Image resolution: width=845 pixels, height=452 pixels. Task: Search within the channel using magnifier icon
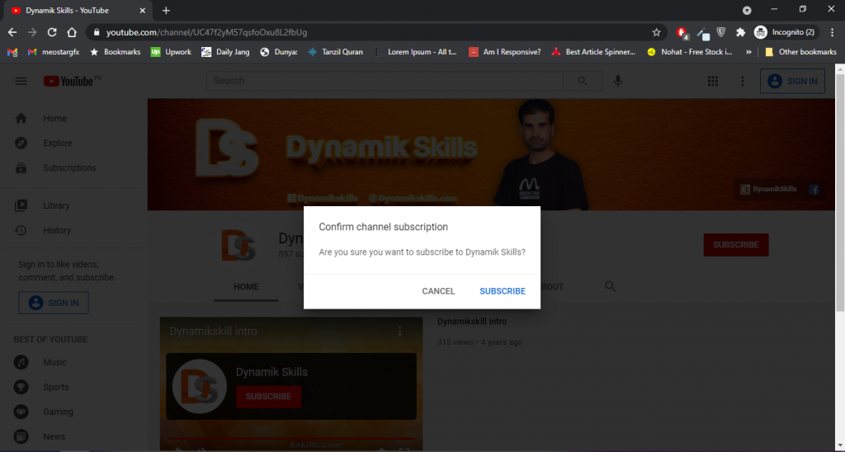click(610, 286)
